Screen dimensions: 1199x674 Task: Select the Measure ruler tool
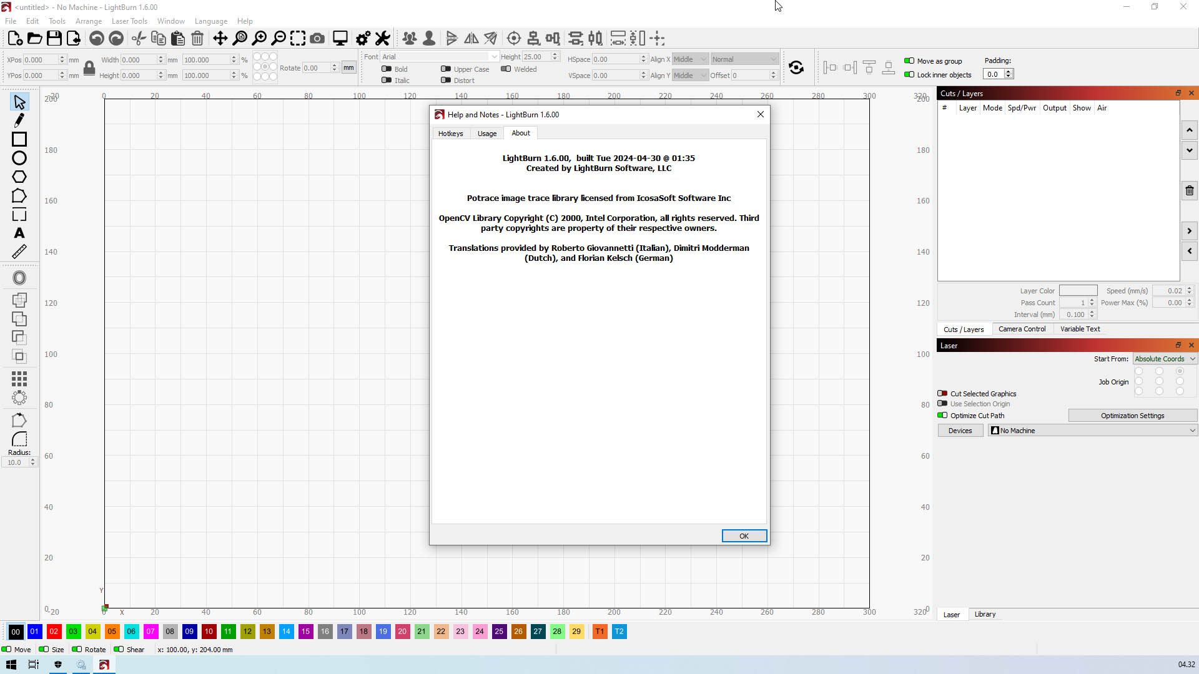19,252
